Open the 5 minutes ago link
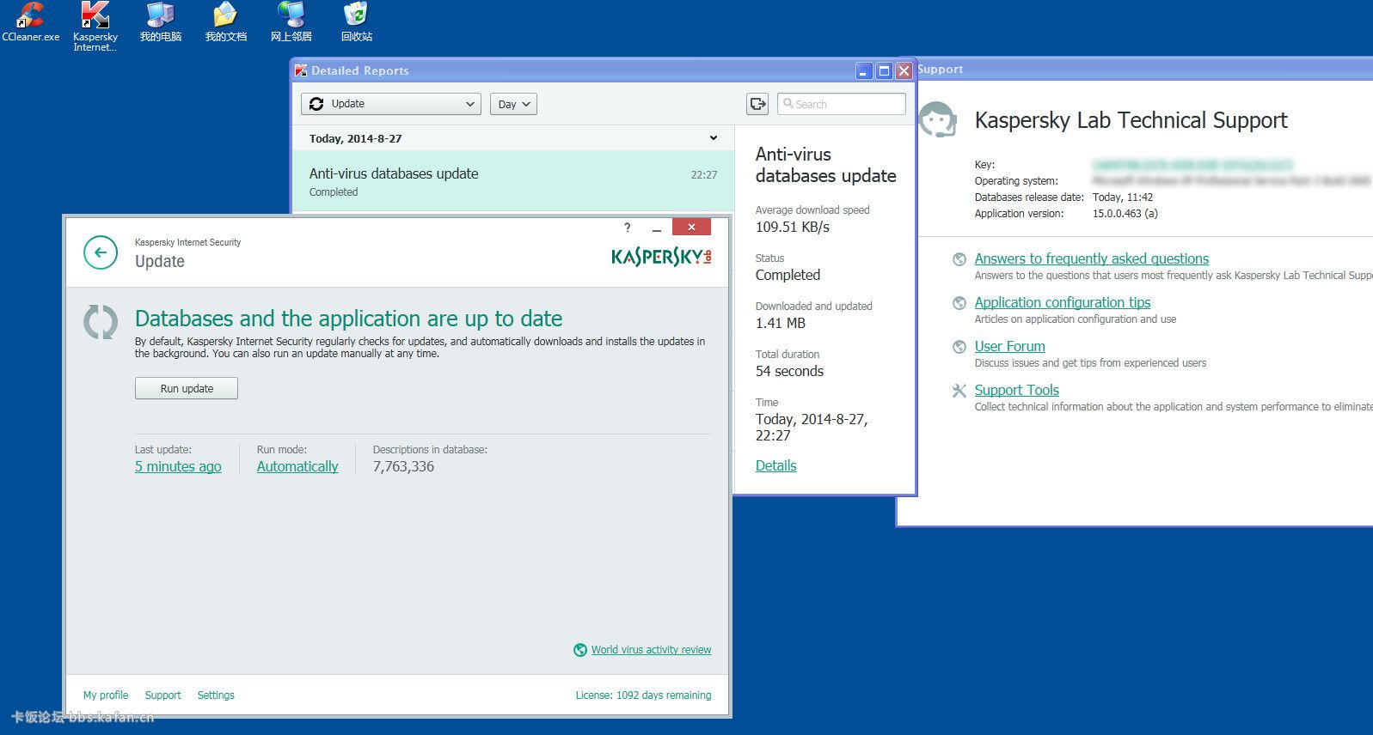Screen dimensions: 1373x735 point(178,466)
